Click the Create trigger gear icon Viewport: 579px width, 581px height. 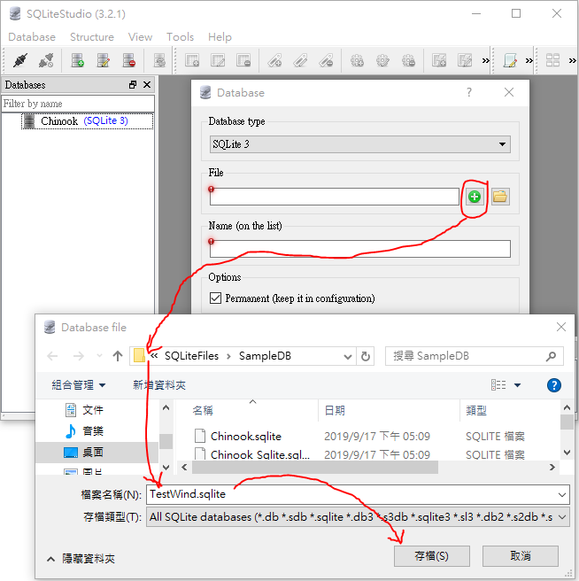pyautogui.click(x=357, y=60)
